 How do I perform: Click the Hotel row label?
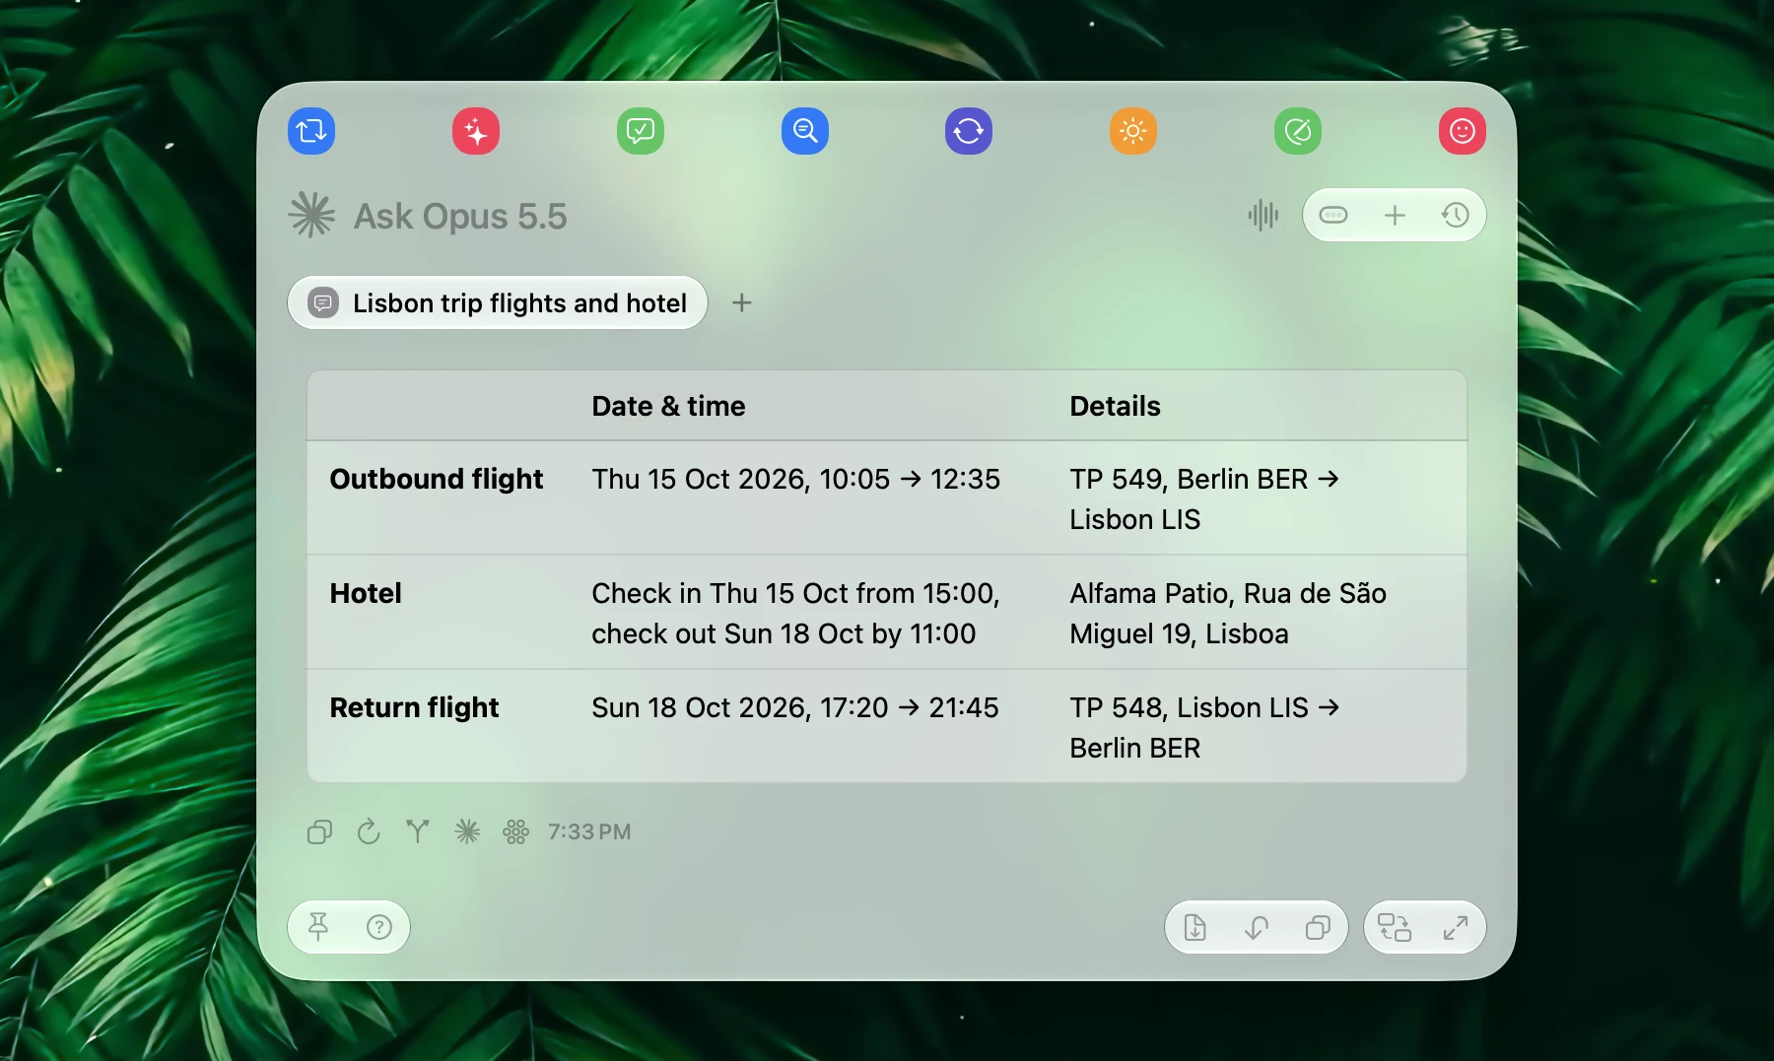pos(366,593)
